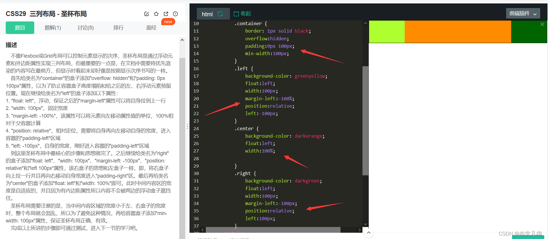Click the editor horizontal scroll-left arrow
Image resolution: width=548 pixels, height=239 pixels.
203,230
